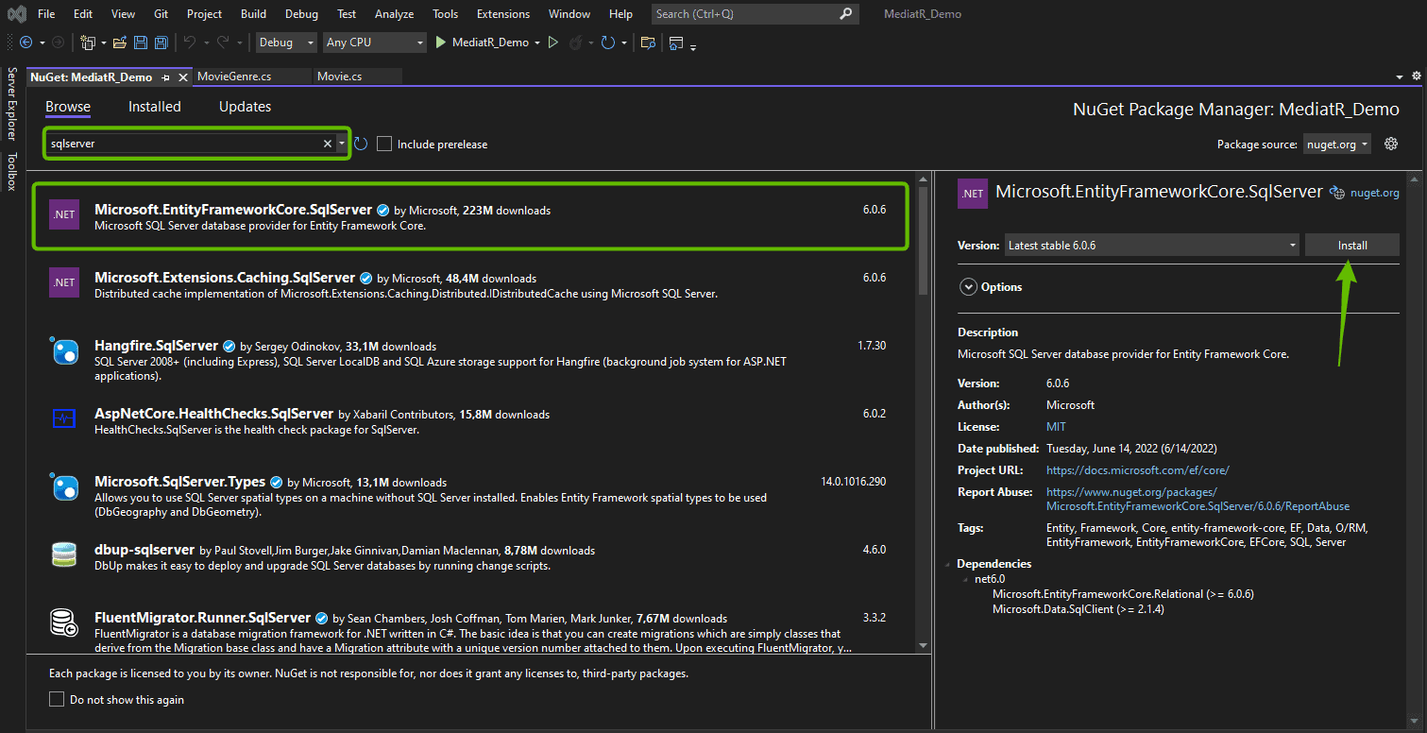This screenshot has width=1427, height=733.
Task: Open the Build menu
Action: (253, 14)
